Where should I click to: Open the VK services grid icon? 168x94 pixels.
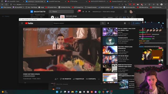tap(125, 11)
